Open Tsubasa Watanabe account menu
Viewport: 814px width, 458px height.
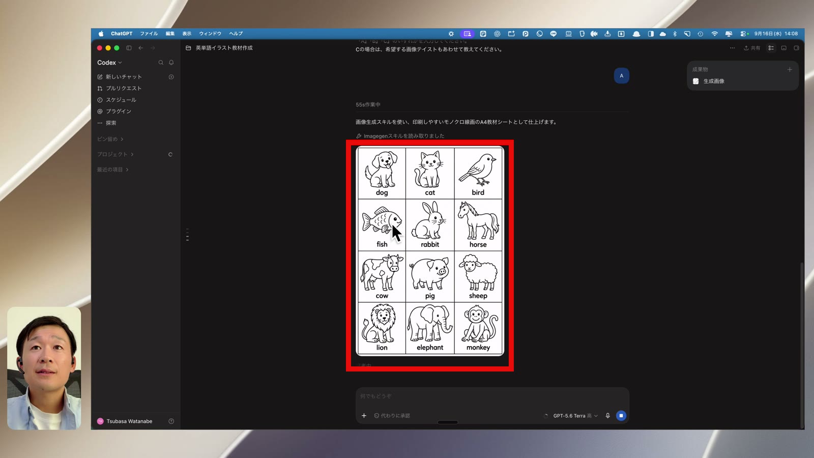[x=125, y=421]
